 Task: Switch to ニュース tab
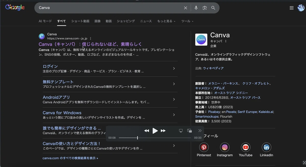[x=146, y=21]
